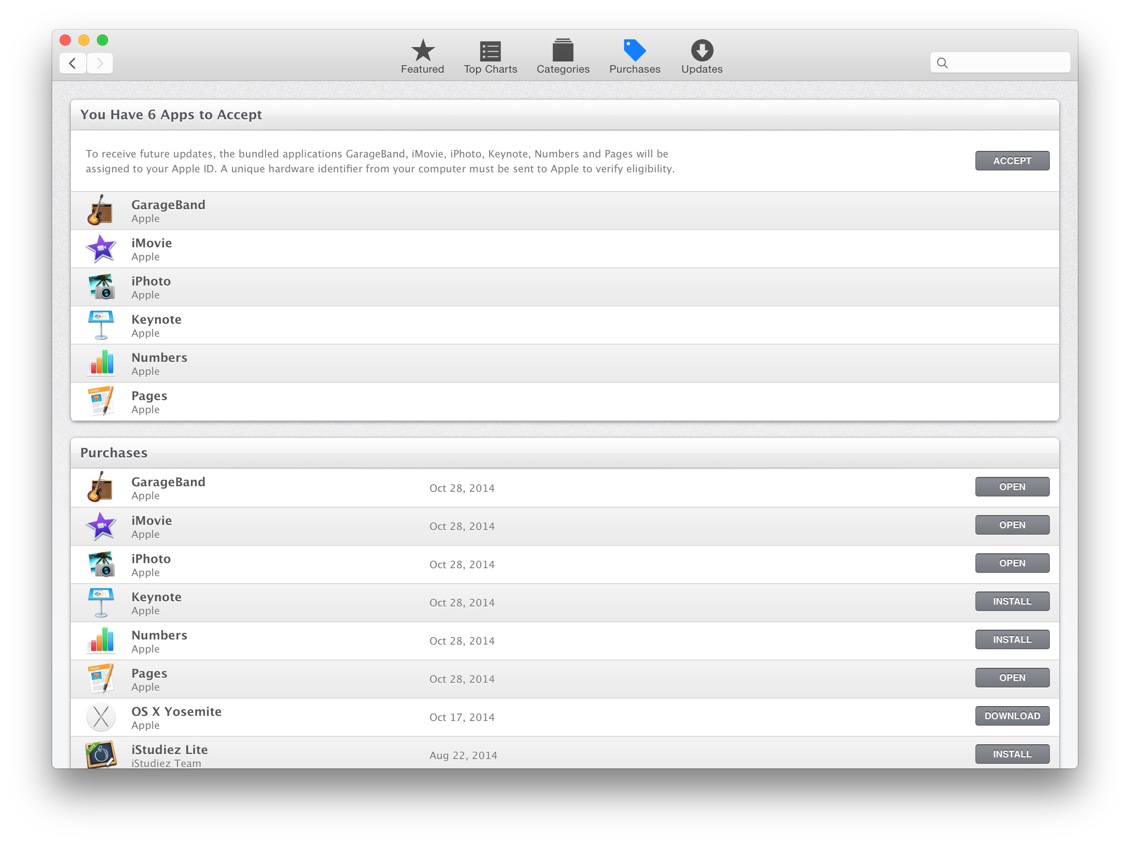
Task: Click the OS X Yosemite icon
Action: point(101,717)
